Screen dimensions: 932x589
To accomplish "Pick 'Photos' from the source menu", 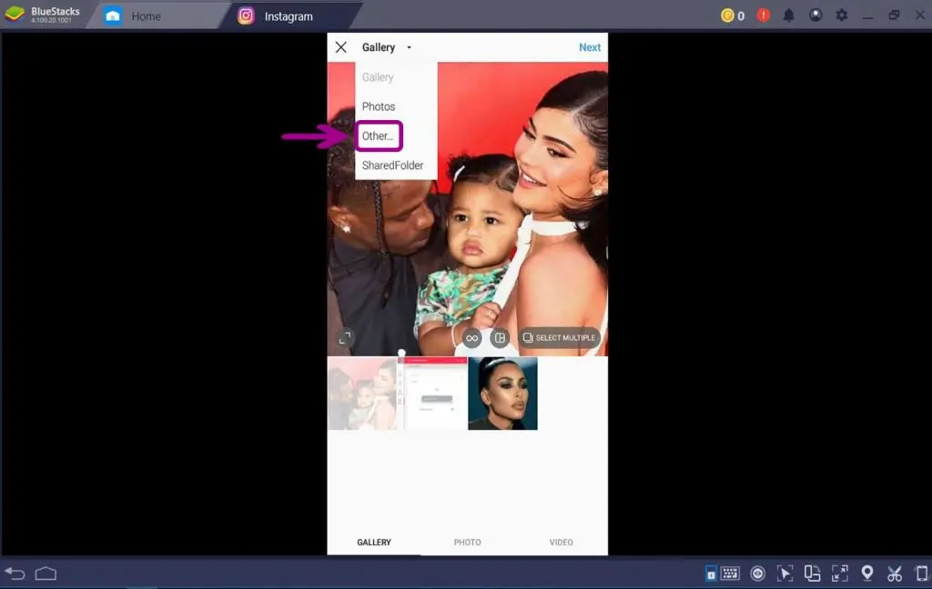I will pos(379,106).
